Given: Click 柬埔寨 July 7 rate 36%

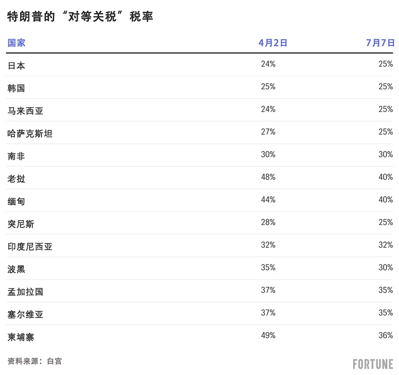Looking at the screenshot, I should tap(386, 336).
